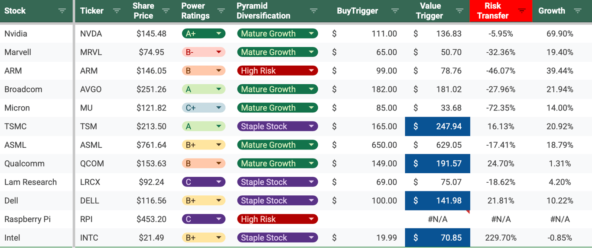Open the Pyramid Diversification filter icon
The height and width of the screenshot is (248, 592).
click(314, 11)
